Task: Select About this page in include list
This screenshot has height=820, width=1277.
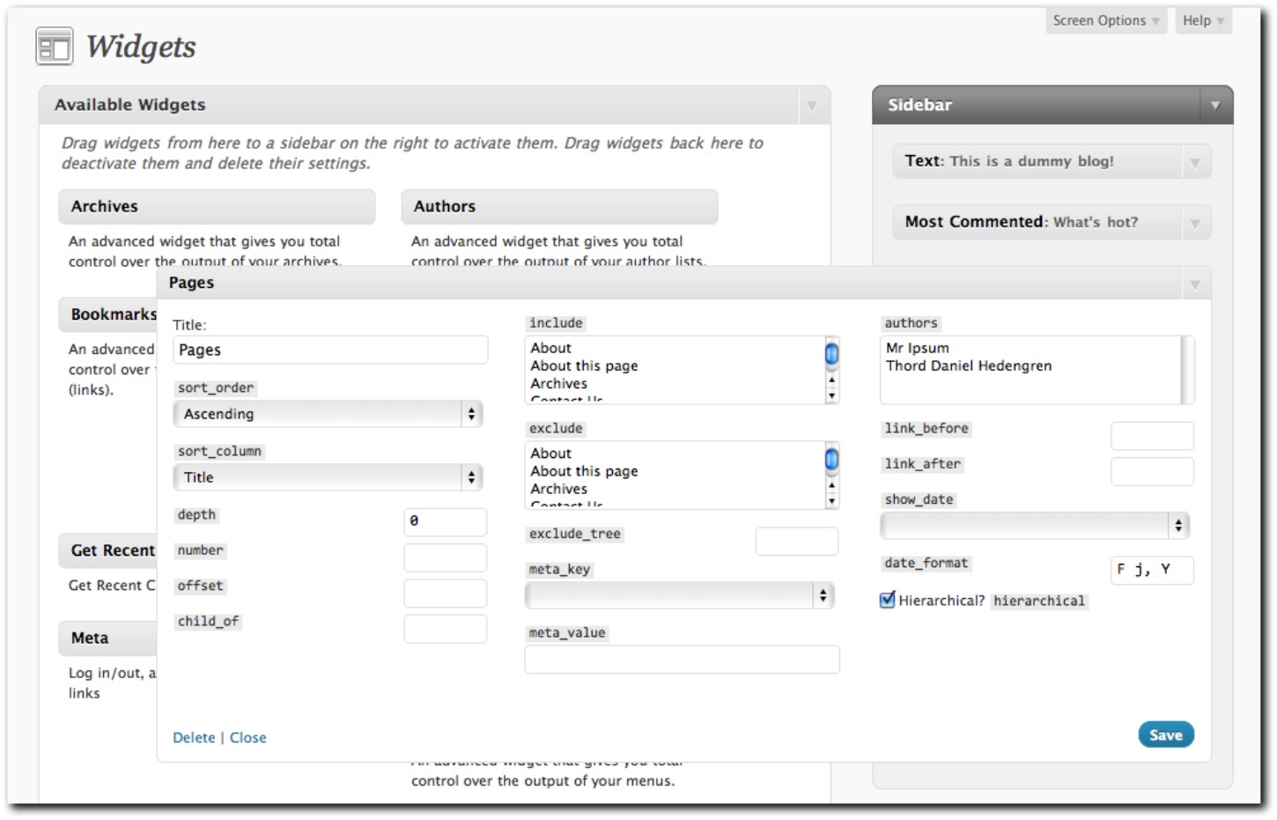Action: [584, 366]
